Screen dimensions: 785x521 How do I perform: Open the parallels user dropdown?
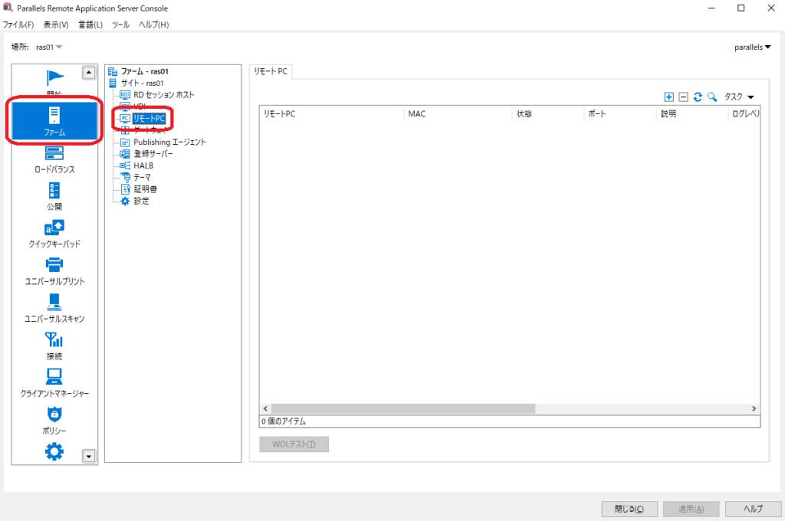click(x=752, y=48)
